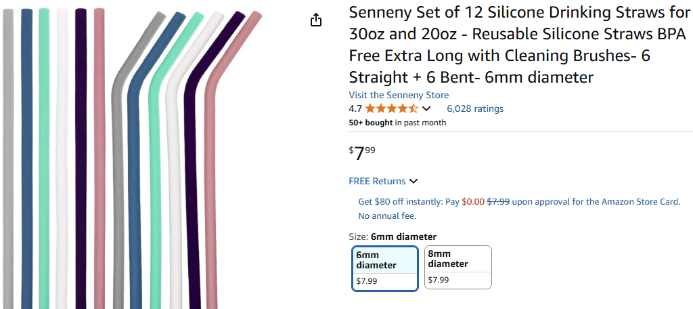This screenshot has height=309, width=693.
Task: Click the No annual fee text
Action: pos(387,216)
